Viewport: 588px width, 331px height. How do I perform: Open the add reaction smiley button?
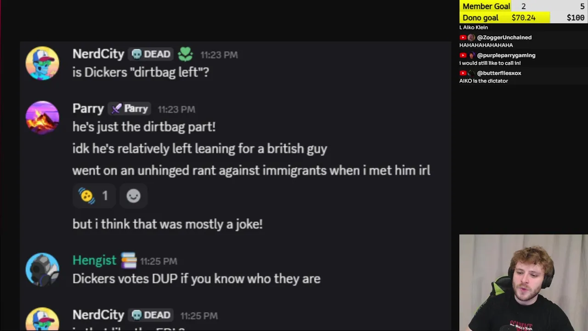(x=133, y=196)
